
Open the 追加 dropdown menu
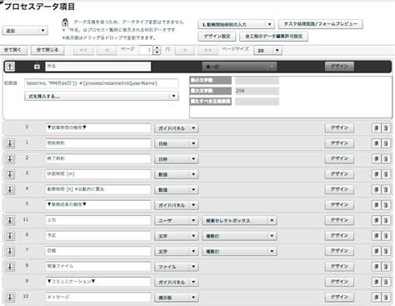click(x=25, y=30)
